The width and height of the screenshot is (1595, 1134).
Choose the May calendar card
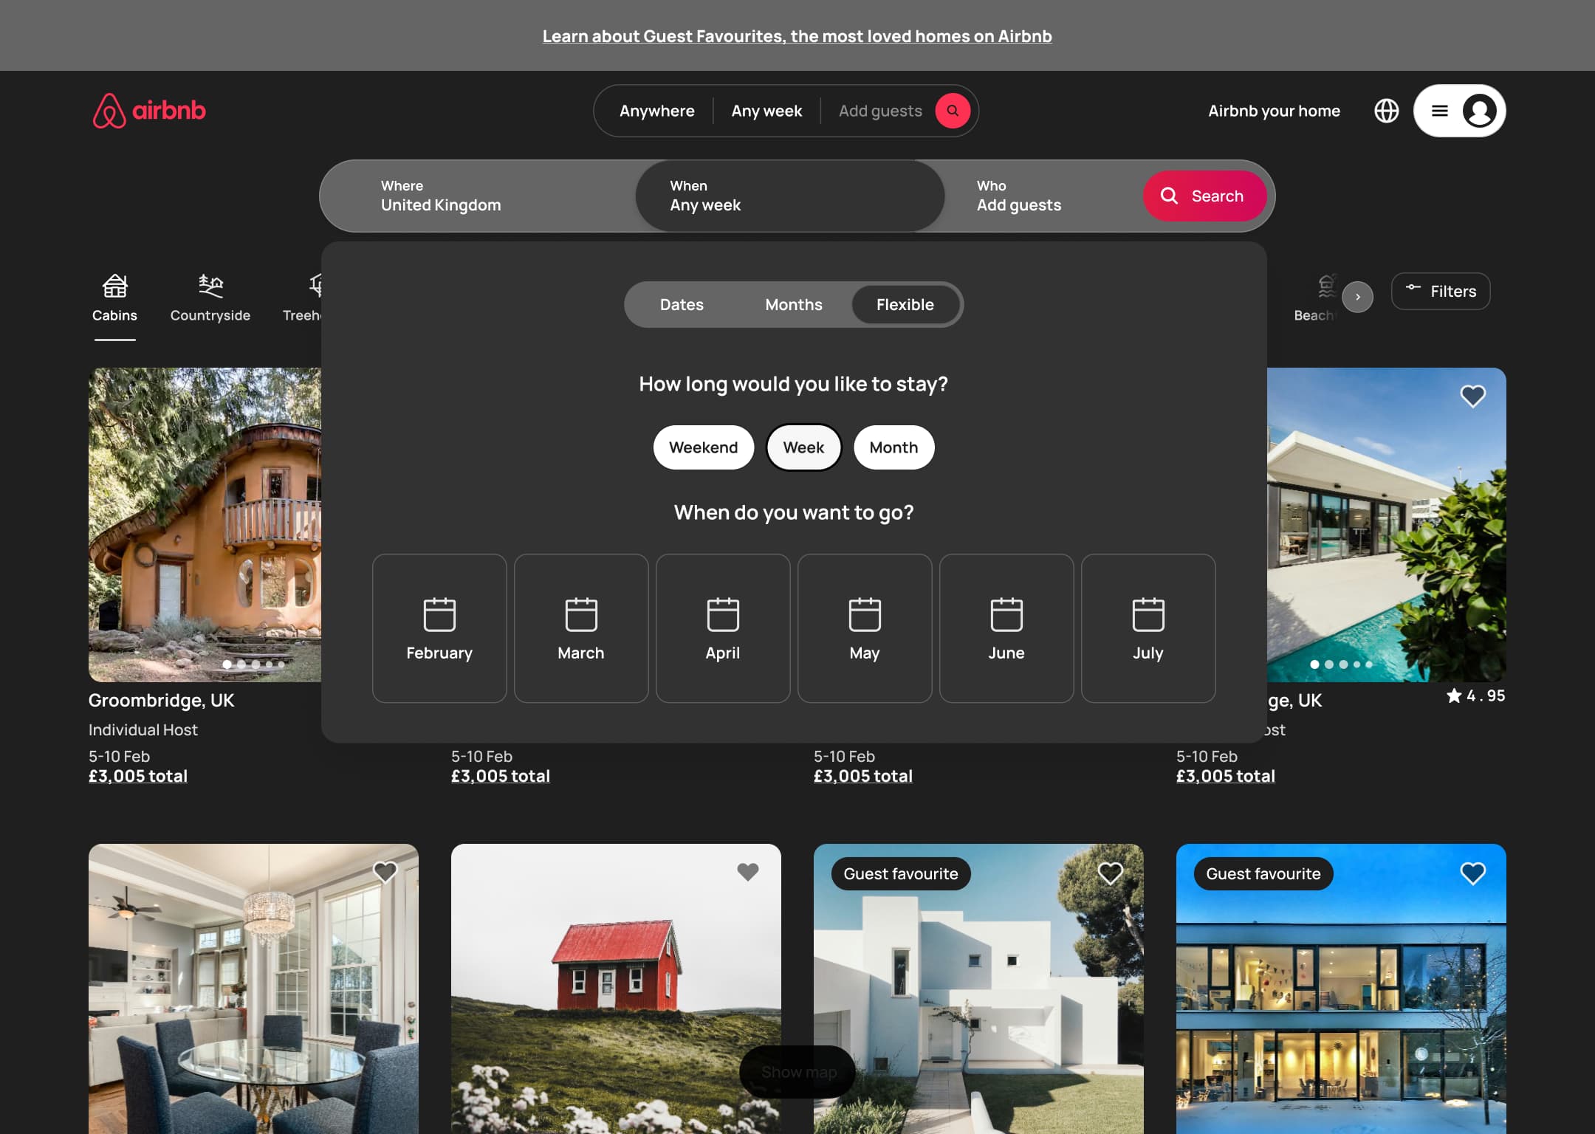pos(865,628)
